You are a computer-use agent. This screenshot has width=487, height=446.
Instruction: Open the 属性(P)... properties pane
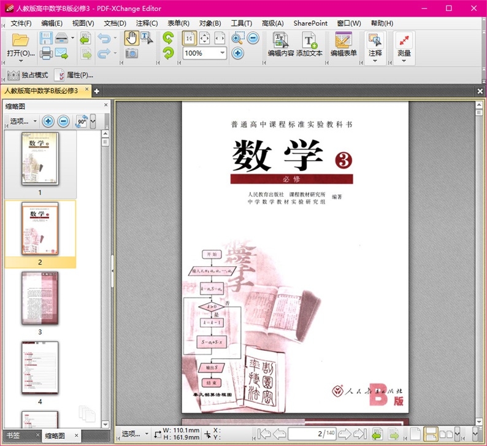point(74,75)
